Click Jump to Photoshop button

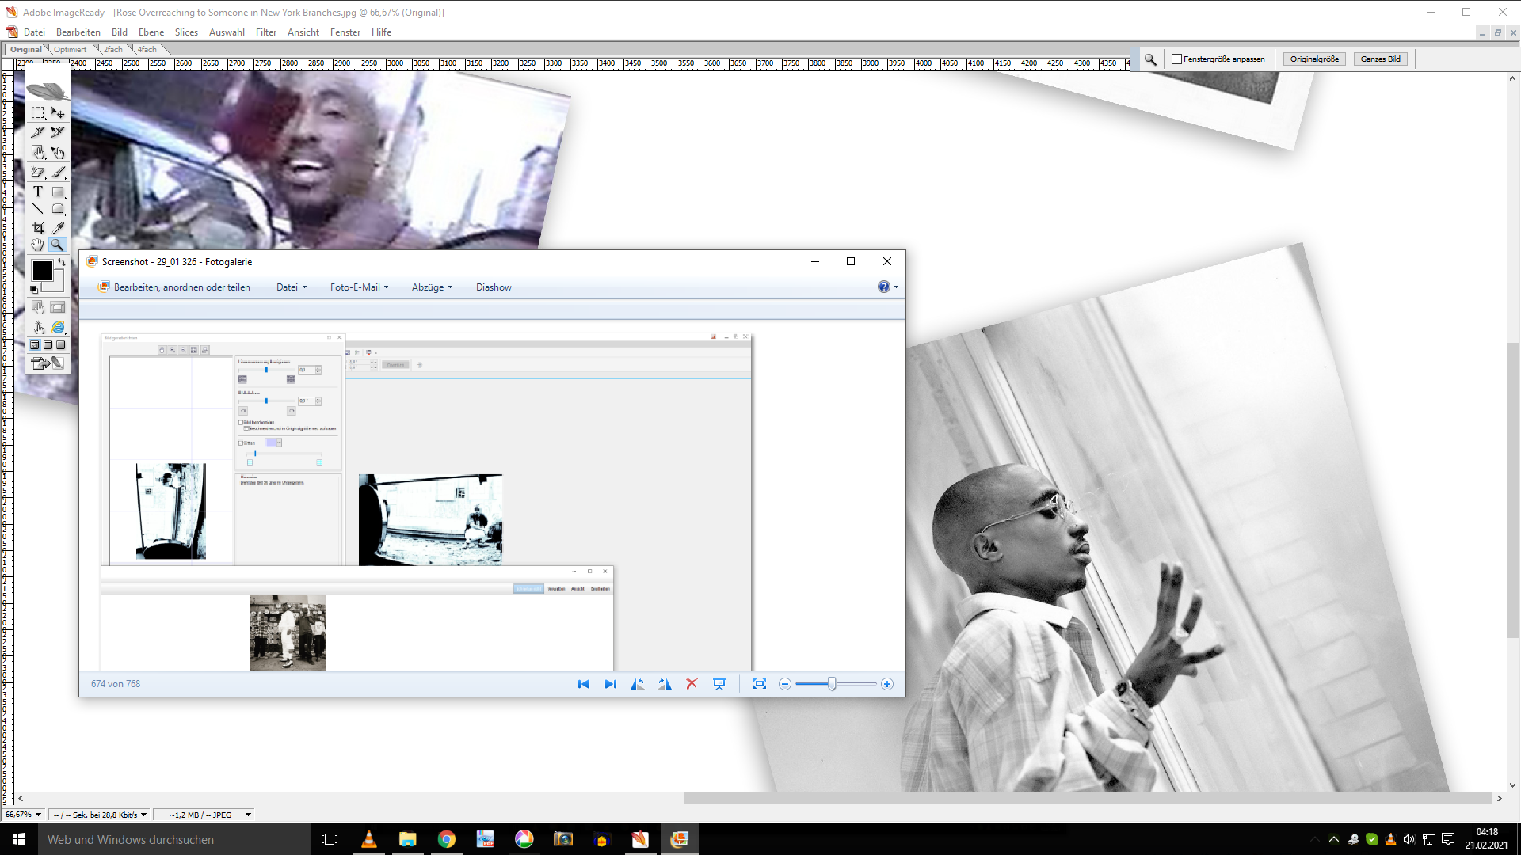(x=48, y=363)
